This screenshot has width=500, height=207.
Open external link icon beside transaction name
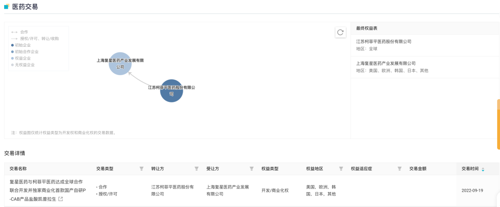point(60,199)
